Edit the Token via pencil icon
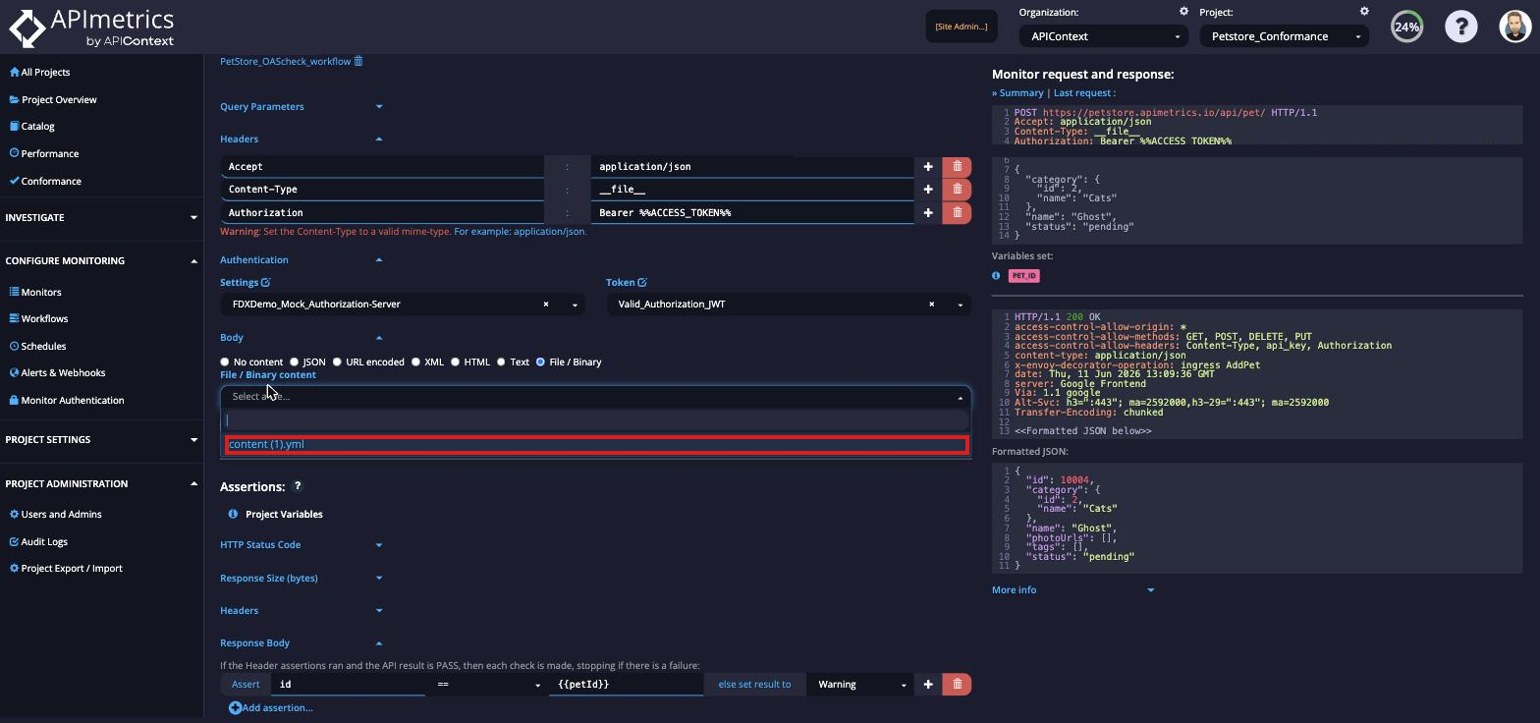The width and height of the screenshot is (1540, 723). [642, 283]
